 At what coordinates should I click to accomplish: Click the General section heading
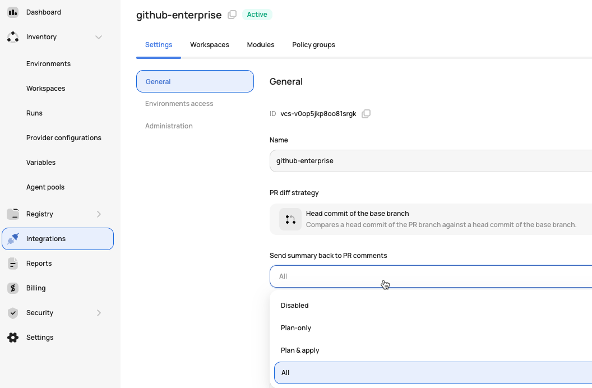coord(286,81)
